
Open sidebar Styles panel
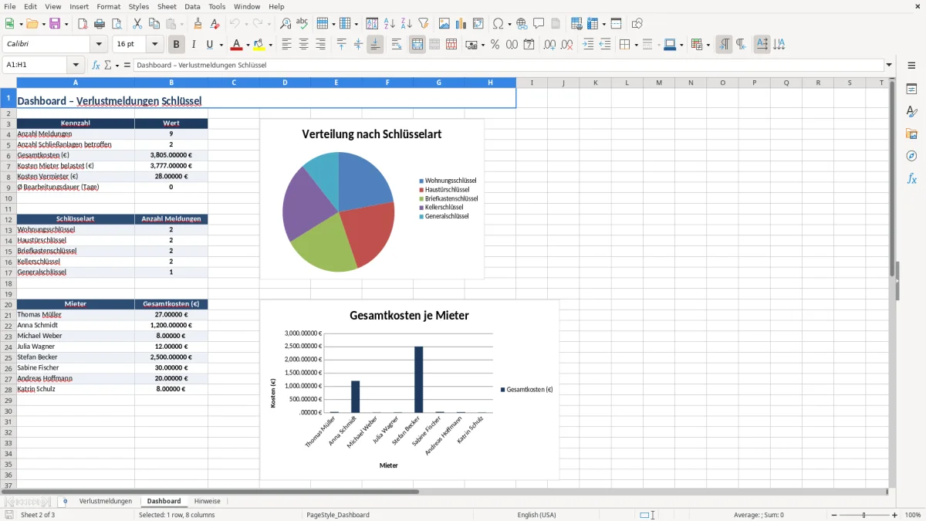click(911, 112)
